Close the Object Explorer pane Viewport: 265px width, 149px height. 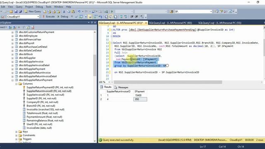coord(95,22)
